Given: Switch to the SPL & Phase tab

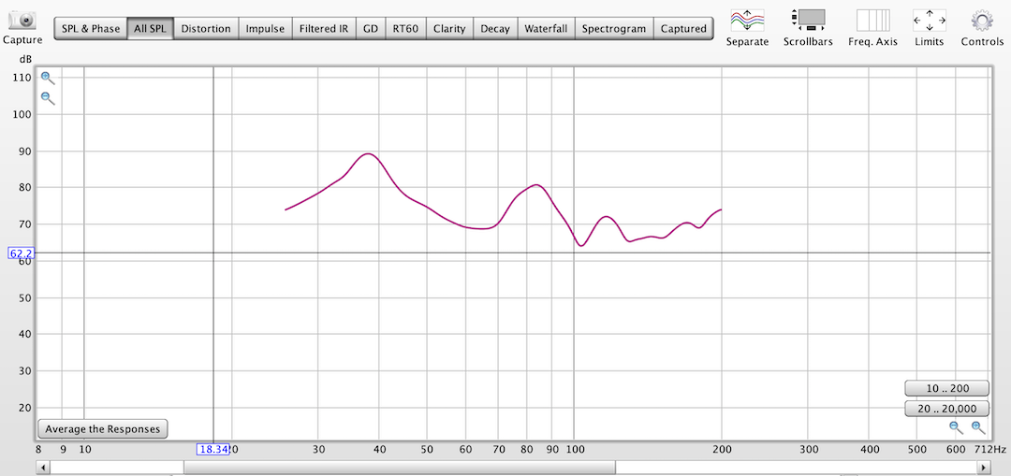Looking at the screenshot, I should coord(91,29).
